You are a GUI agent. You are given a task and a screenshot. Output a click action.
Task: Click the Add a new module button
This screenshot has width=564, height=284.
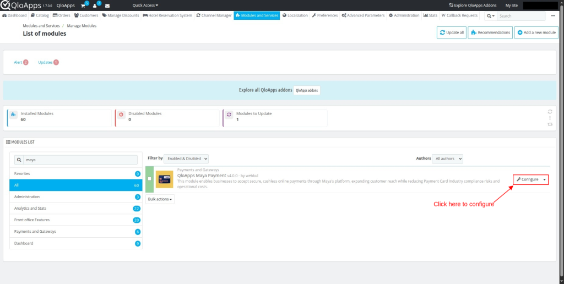tap(536, 32)
